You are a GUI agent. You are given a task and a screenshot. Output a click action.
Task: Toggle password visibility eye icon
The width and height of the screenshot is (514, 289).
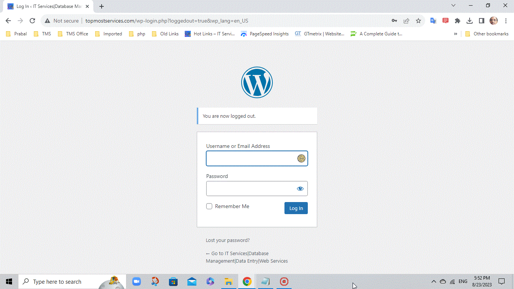[x=300, y=189]
